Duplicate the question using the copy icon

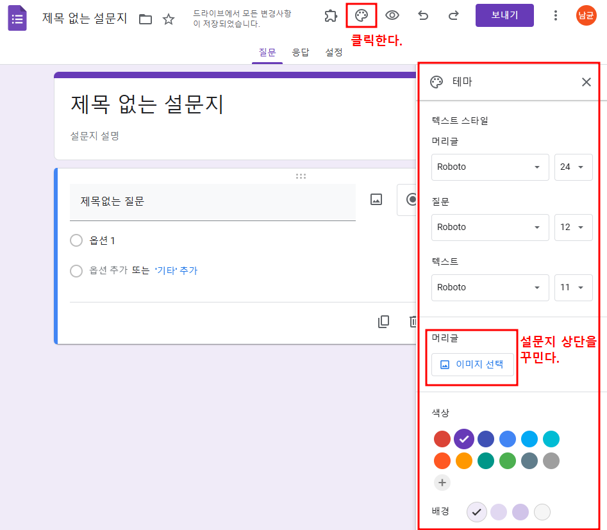click(383, 321)
